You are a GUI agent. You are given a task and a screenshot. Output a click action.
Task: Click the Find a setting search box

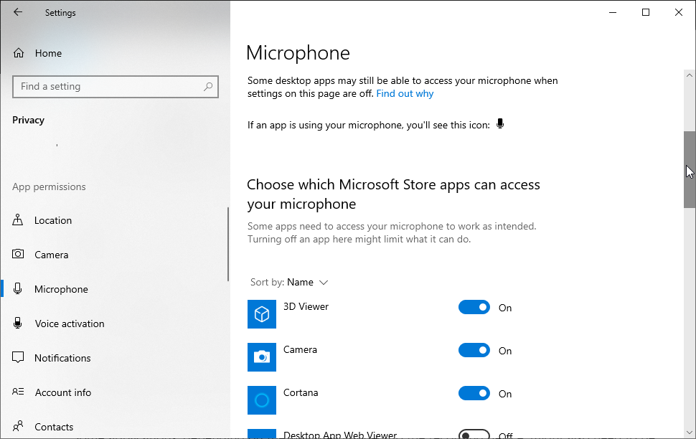click(108, 87)
